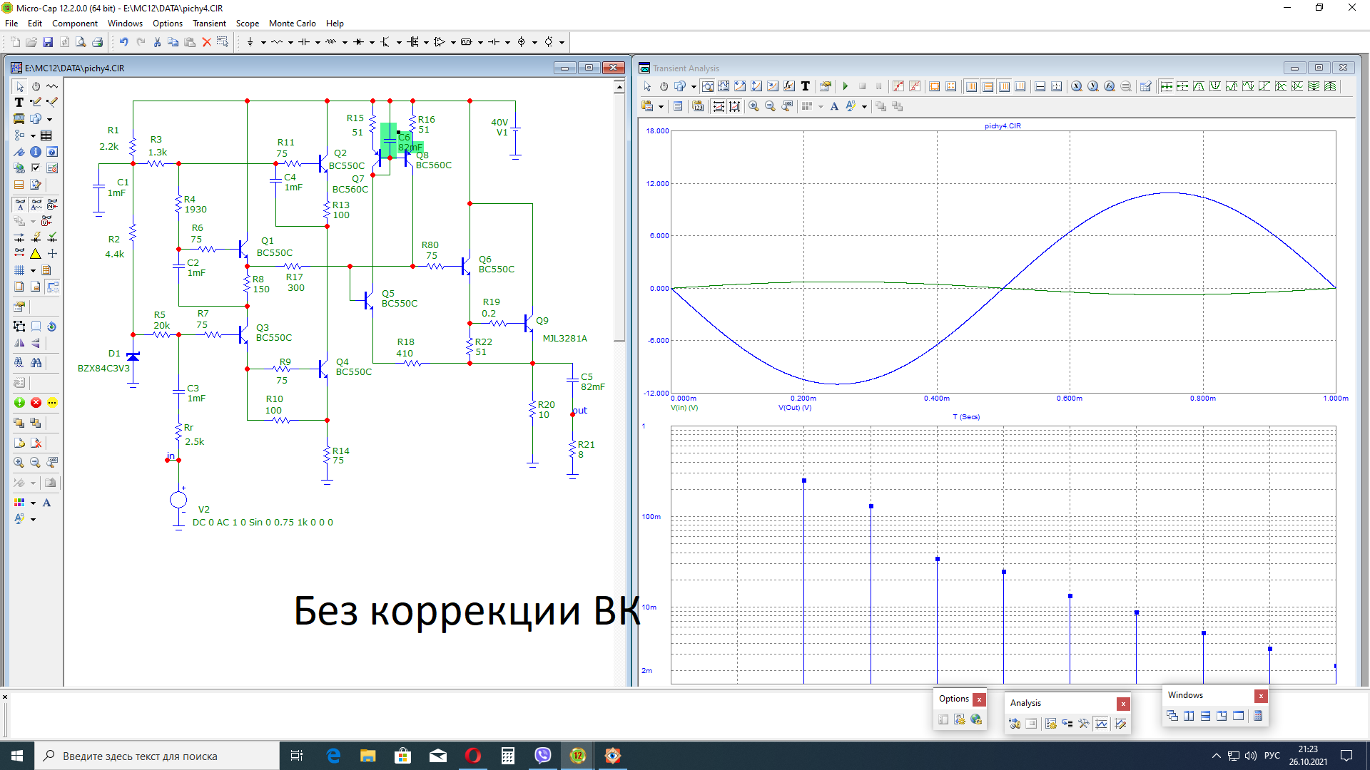Expand the color palette dropdown in the sidebar
This screenshot has height=770, width=1370.
coord(33,503)
